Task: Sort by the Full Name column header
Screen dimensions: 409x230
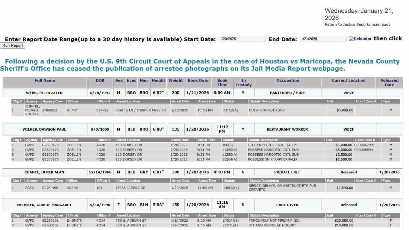Action: coord(44,80)
